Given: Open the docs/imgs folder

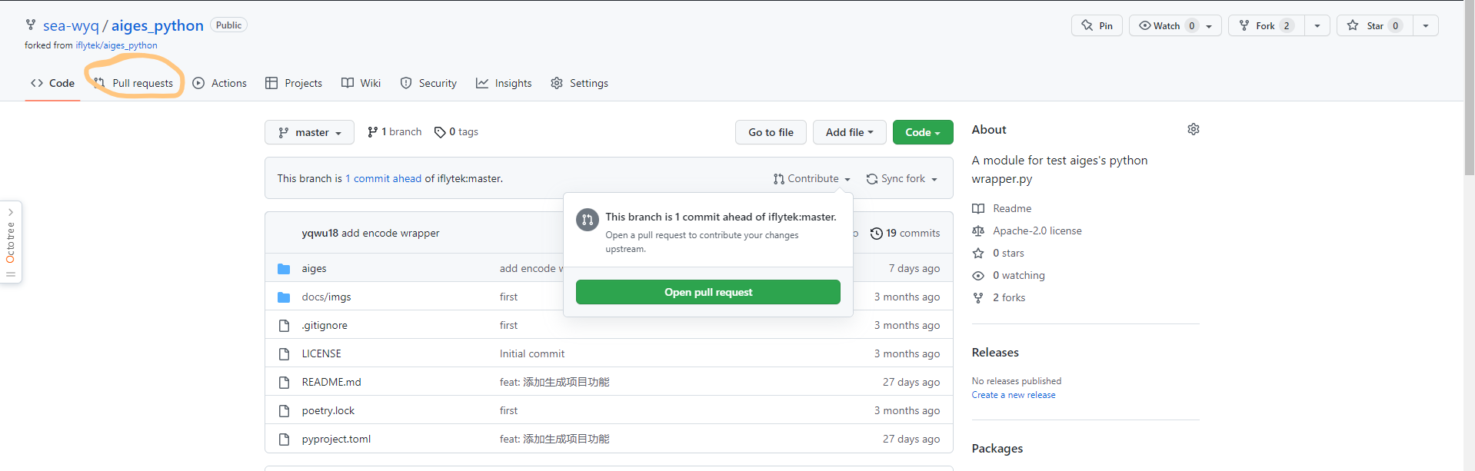Looking at the screenshot, I should pyautogui.click(x=326, y=297).
